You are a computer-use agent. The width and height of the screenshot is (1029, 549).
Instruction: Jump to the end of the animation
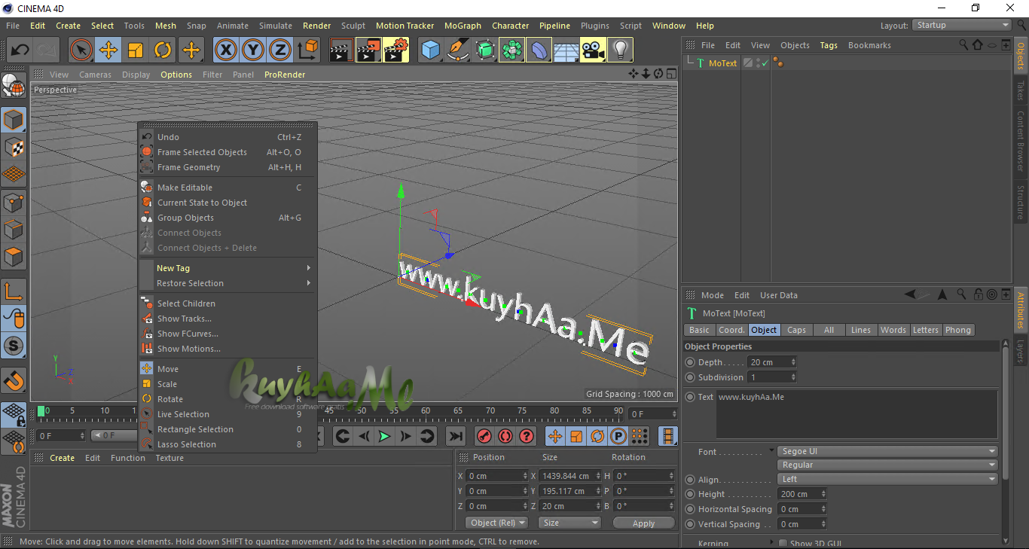coord(456,436)
